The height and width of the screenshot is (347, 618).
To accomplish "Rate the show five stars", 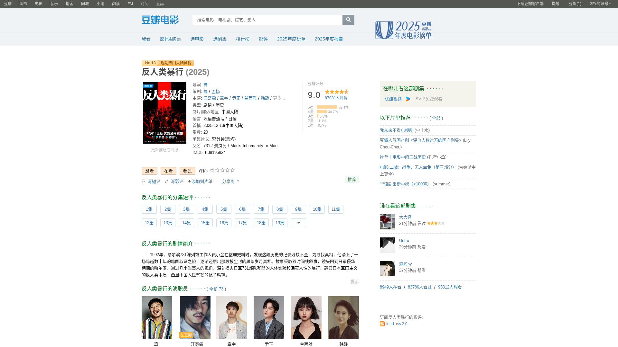I will 233,170.
